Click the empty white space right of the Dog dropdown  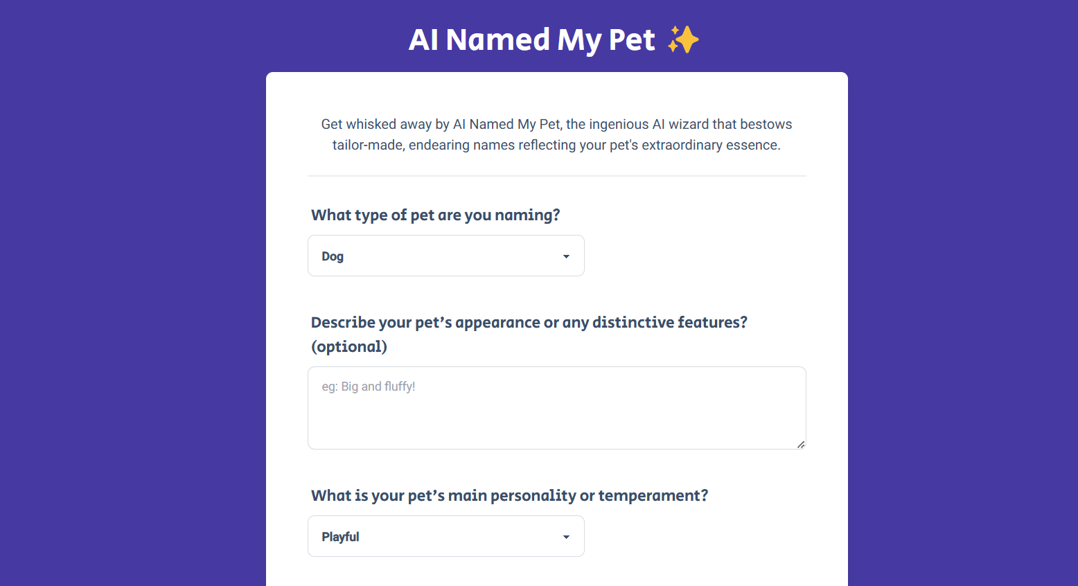(x=693, y=256)
